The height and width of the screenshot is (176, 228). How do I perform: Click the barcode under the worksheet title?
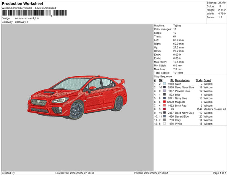(x=34, y=13)
